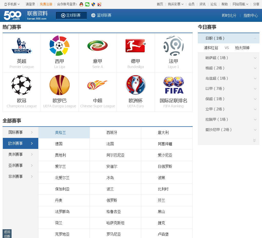Select 比利时 country cell
Viewport: 262px width, 238px height.
[167, 189]
